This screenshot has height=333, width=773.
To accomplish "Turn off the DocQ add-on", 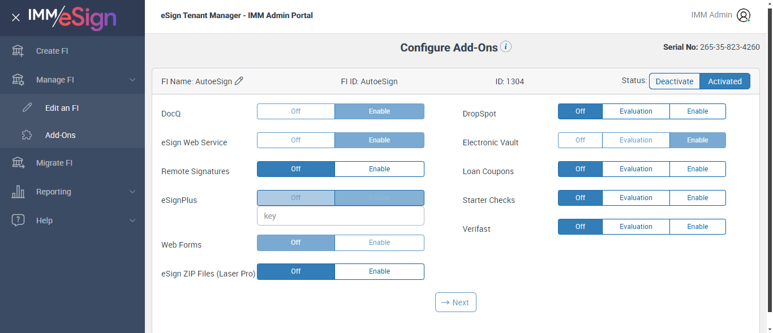I will pyautogui.click(x=295, y=111).
